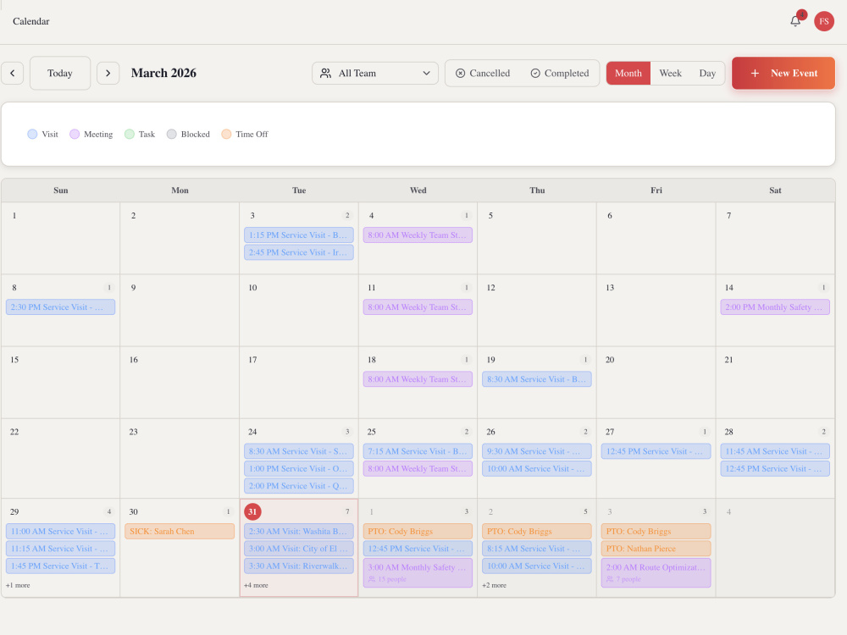Open 1:15 PM Service Visit on March 3
The height and width of the screenshot is (635, 847).
(x=299, y=235)
